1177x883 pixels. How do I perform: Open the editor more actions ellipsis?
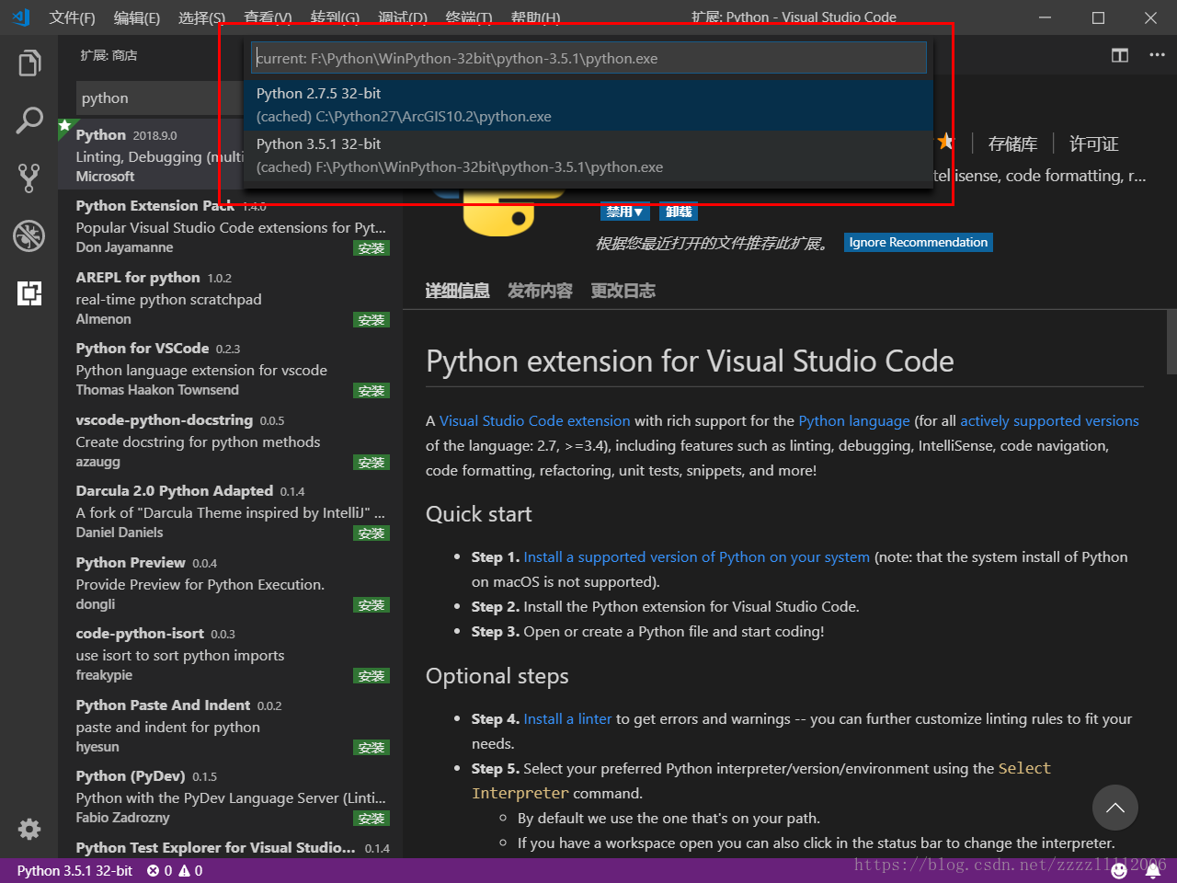click(1157, 55)
